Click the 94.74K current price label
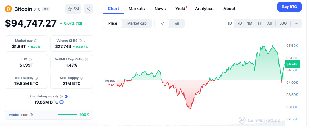The height and width of the screenshot is (126, 309). [293, 64]
